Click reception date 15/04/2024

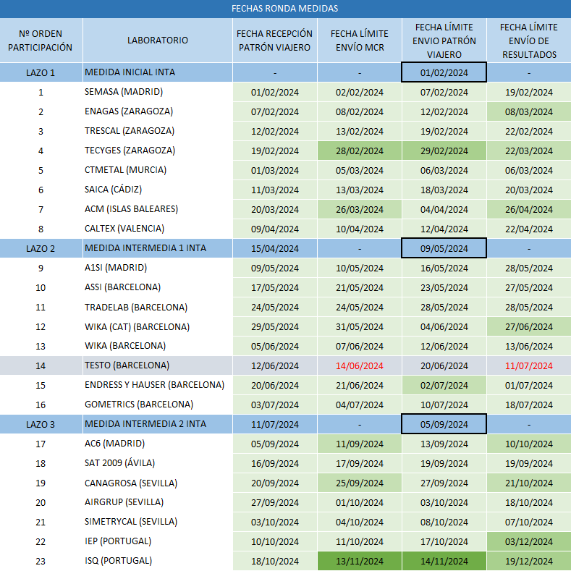(274, 248)
